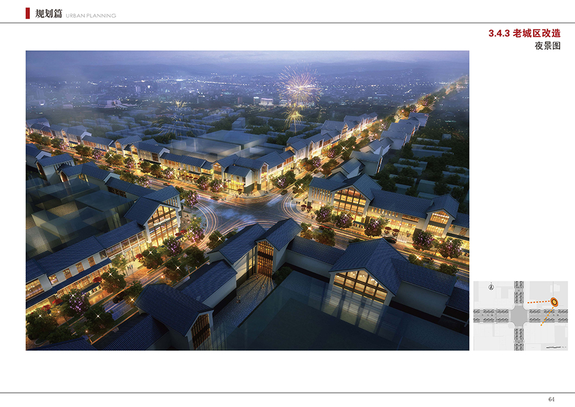575x407 pixels.
Task: Click the red bar beside 规划篇
Action: click(28, 13)
